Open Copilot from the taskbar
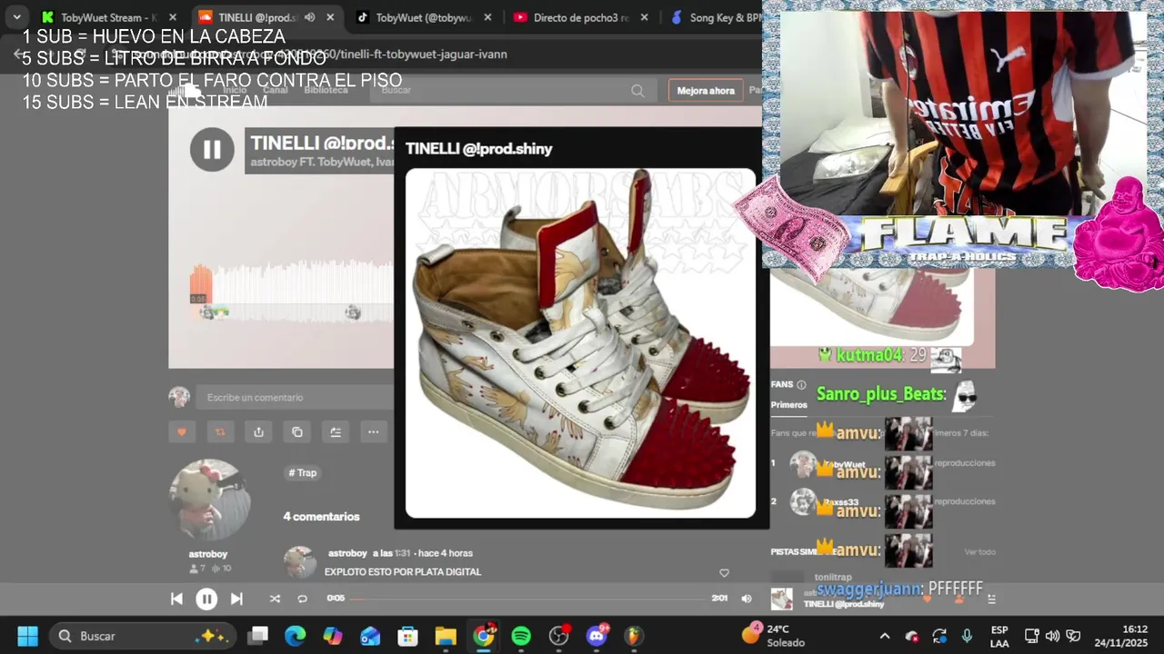Viewport: 1164px width, 654px height. point(333,636)
